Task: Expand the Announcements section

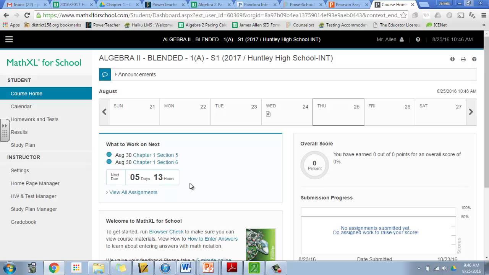Action: [135, 74]
